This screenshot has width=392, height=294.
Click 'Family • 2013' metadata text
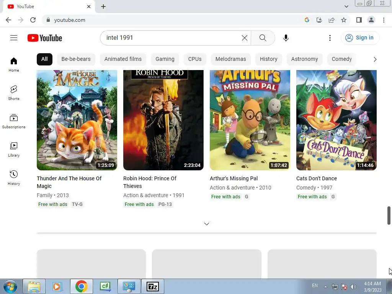pos(53,195)
